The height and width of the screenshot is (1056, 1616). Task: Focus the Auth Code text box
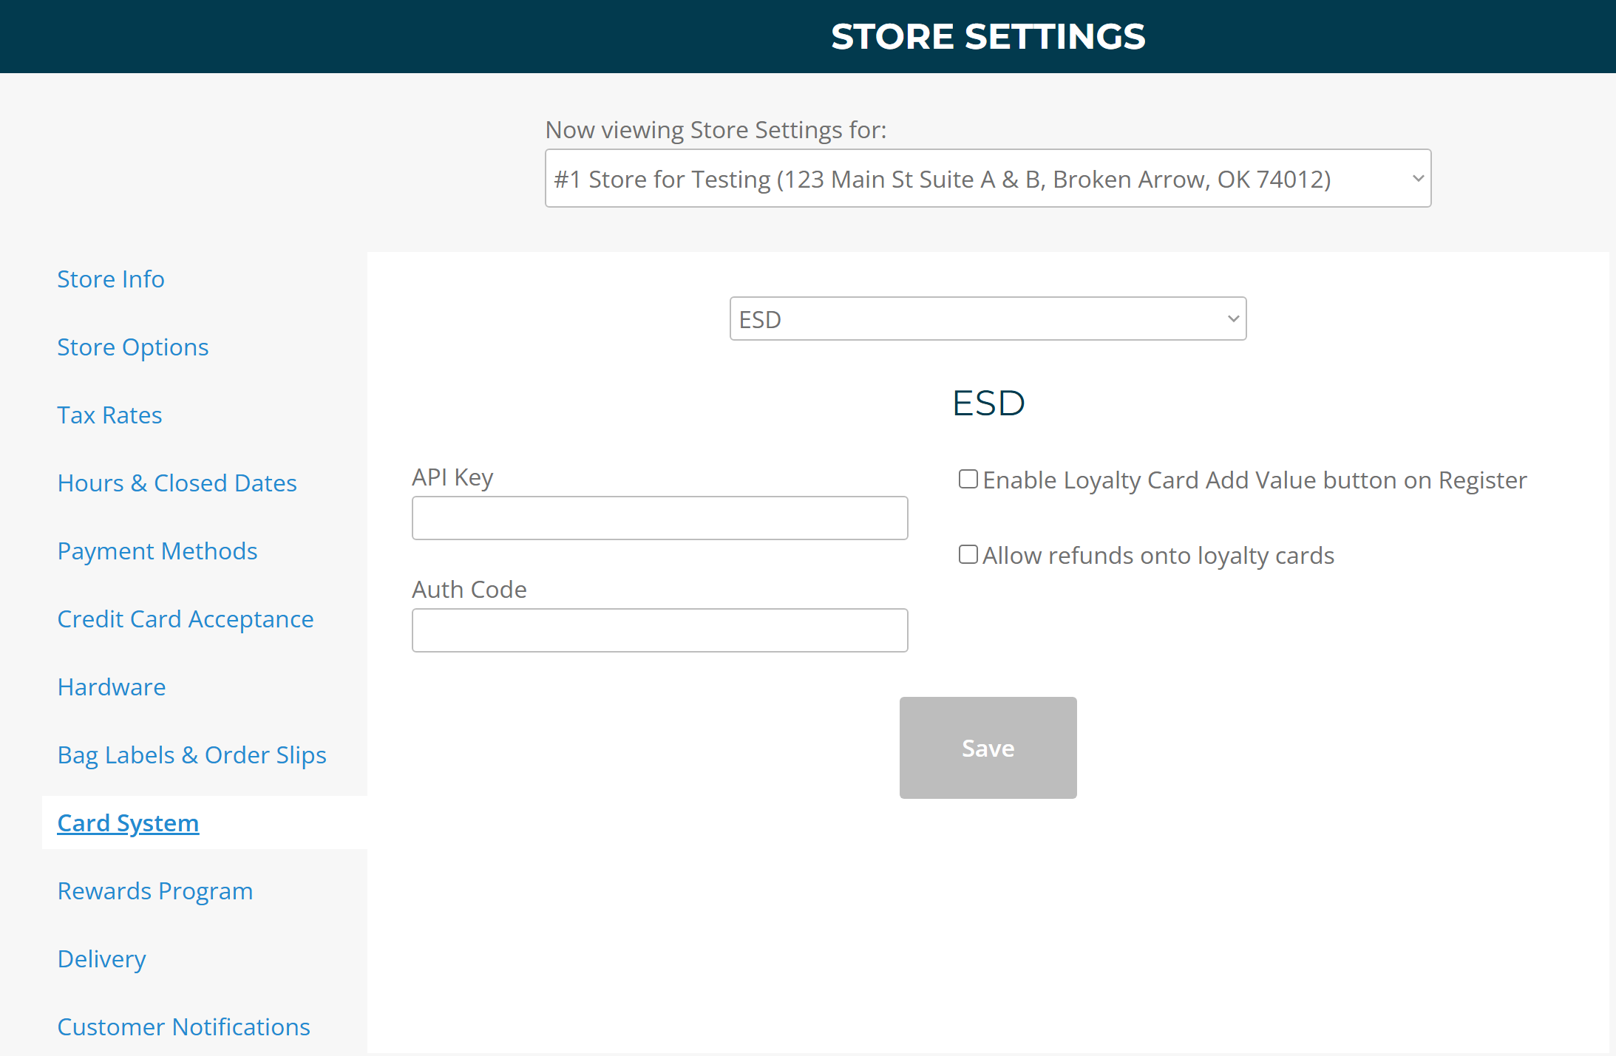click(x=659, y=630)
